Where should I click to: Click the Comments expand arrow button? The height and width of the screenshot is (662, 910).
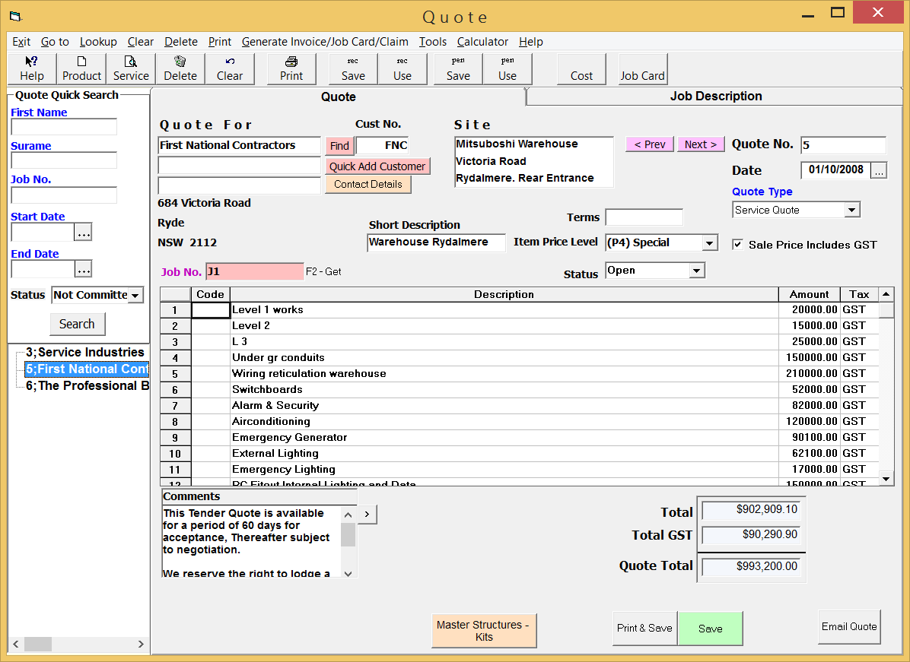367,515
